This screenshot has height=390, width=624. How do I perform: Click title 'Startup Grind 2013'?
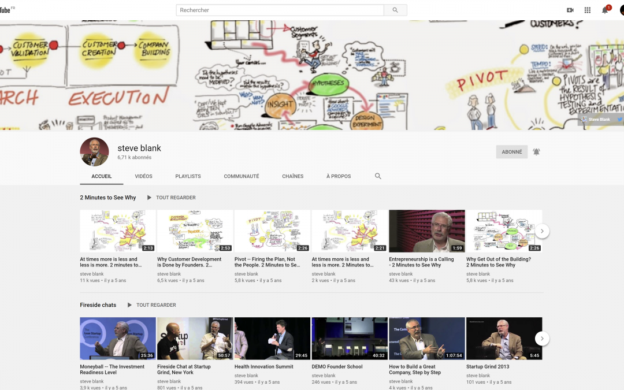488,366
